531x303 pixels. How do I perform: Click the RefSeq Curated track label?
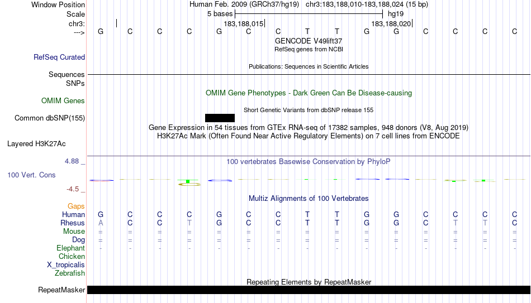(x=59, y=57)
